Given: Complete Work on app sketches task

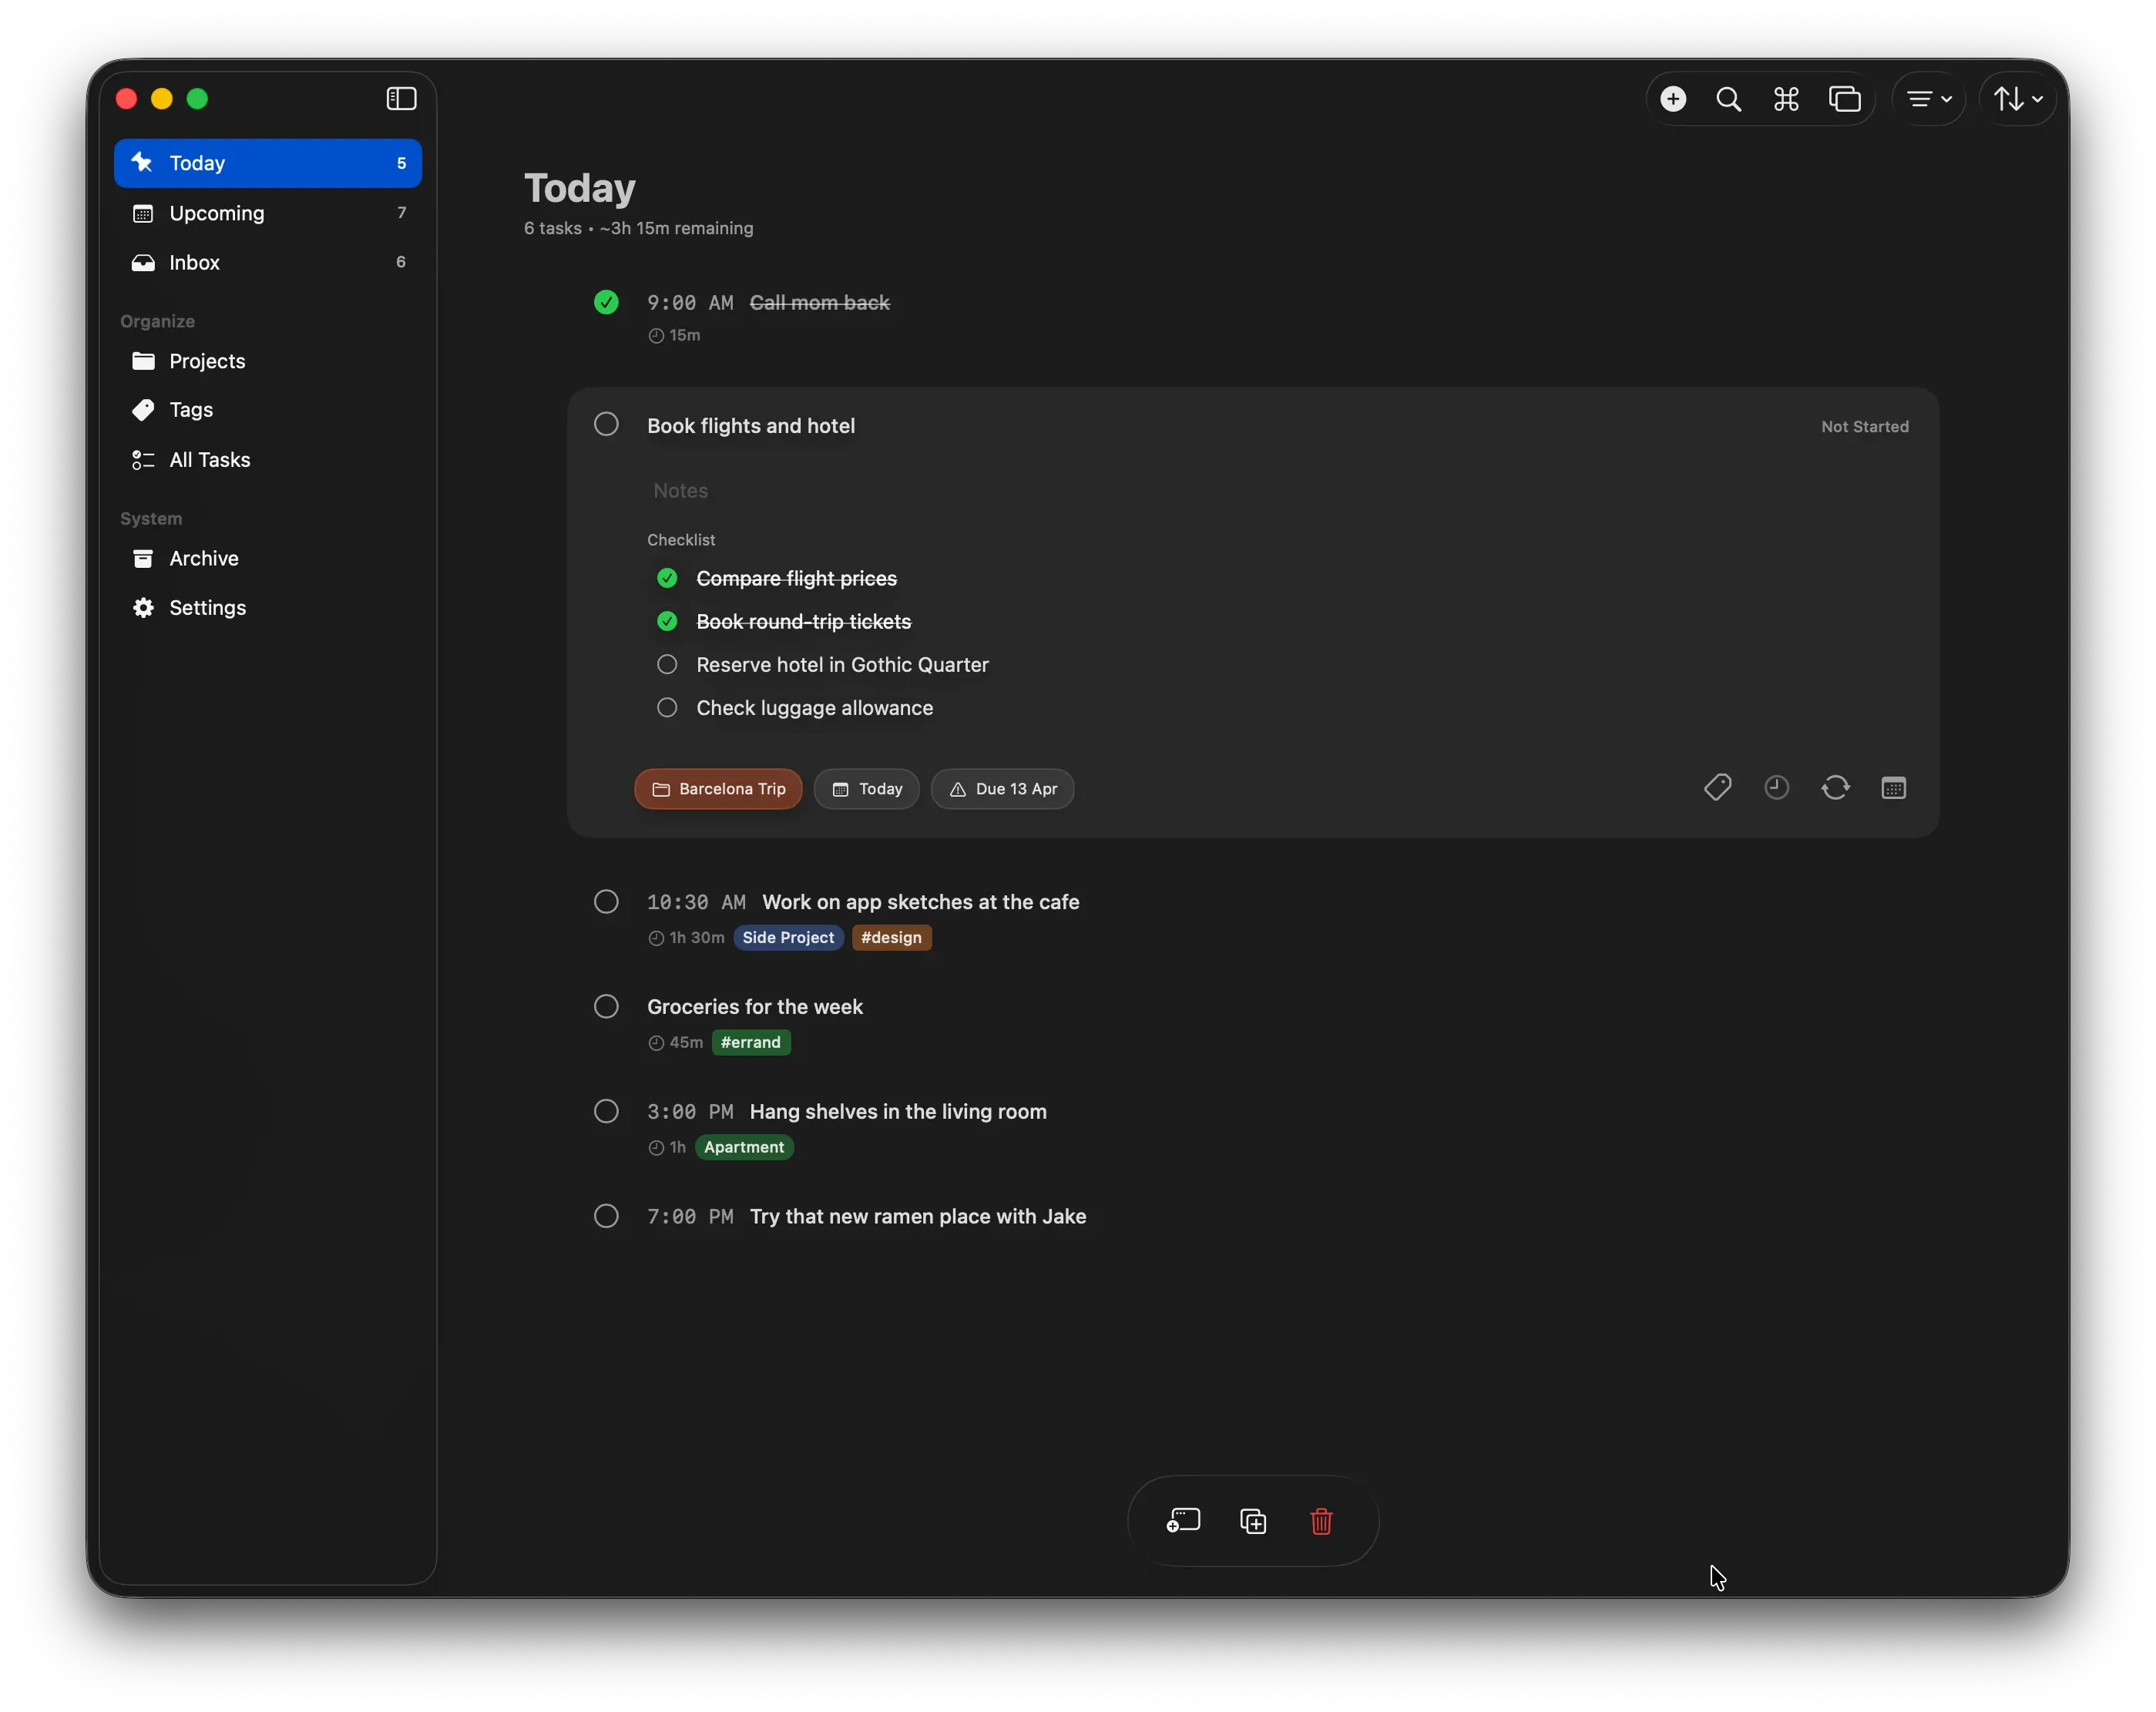Looking at the screenshot, I should (x=606, y=901).
